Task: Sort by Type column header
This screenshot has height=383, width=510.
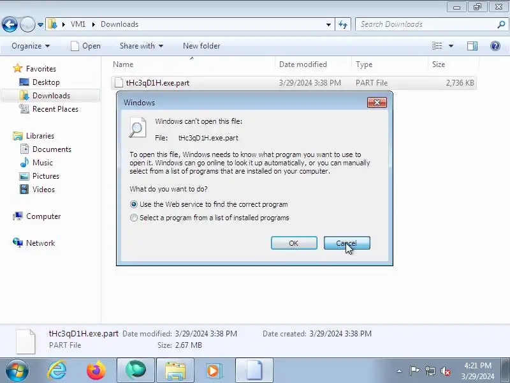Action: coord(390,64)
